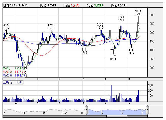
Task: Click the 9/14 1295 peak annotation
Action: [139, 13]
